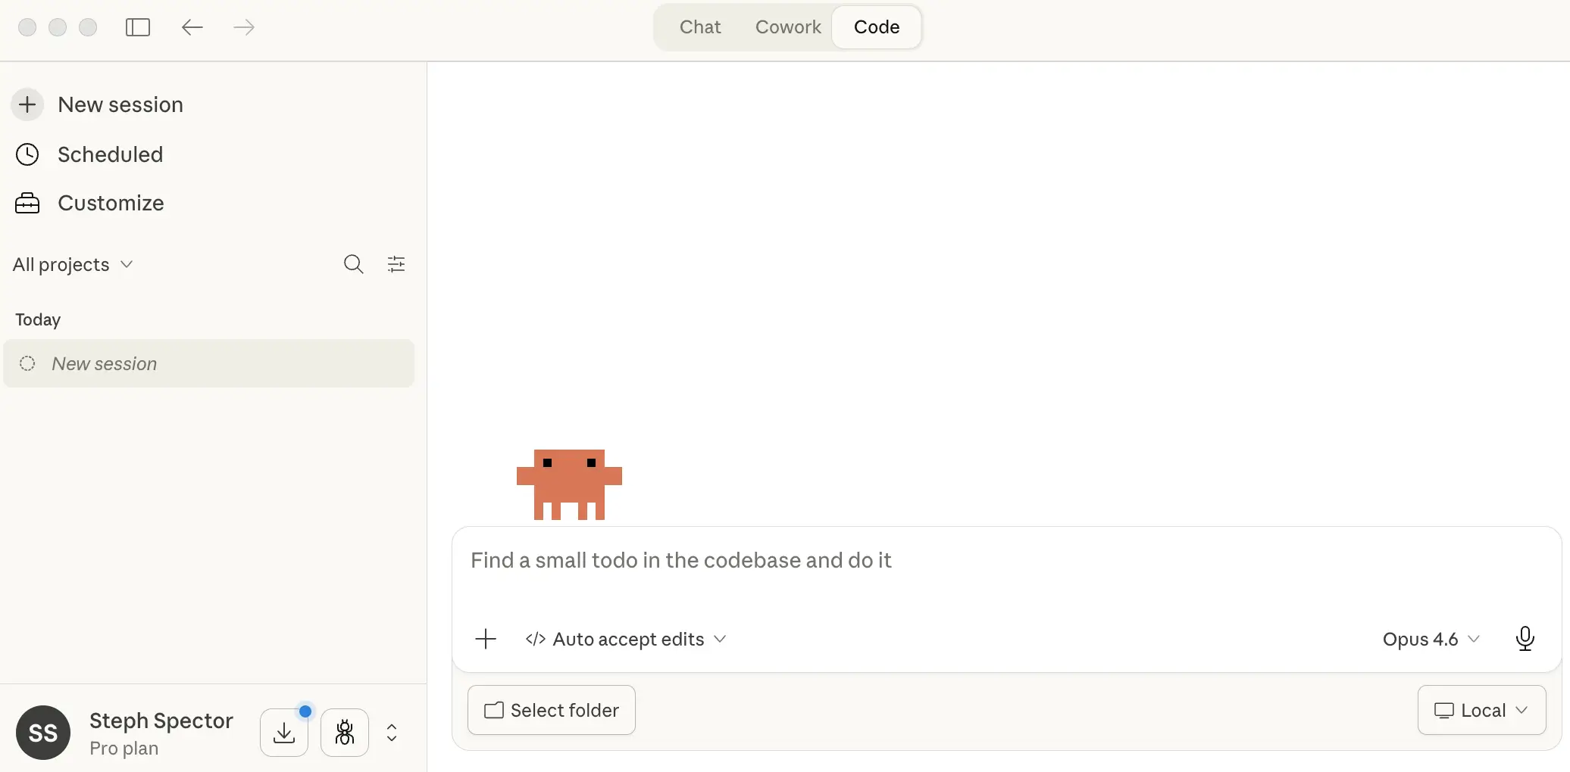The height and width of the screenshot is (772, 1570).
Task: Open the Customize settings
Action: pyautogui.click(x=111, y=203)
